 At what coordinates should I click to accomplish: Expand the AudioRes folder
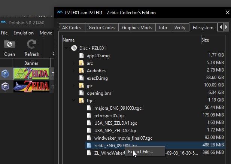click(73, 71)
